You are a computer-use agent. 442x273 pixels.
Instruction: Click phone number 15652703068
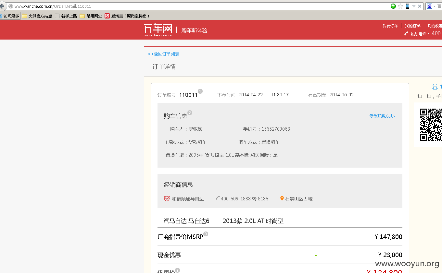[x=276, y=129]
